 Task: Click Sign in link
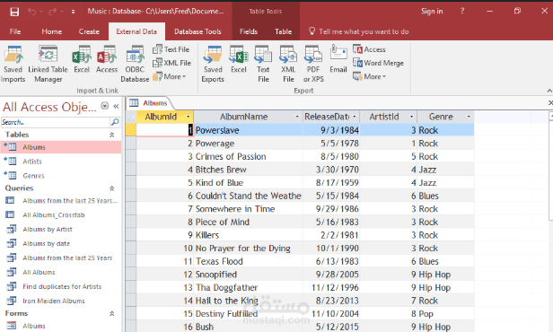pyautogui.click(x=432, y=12)
